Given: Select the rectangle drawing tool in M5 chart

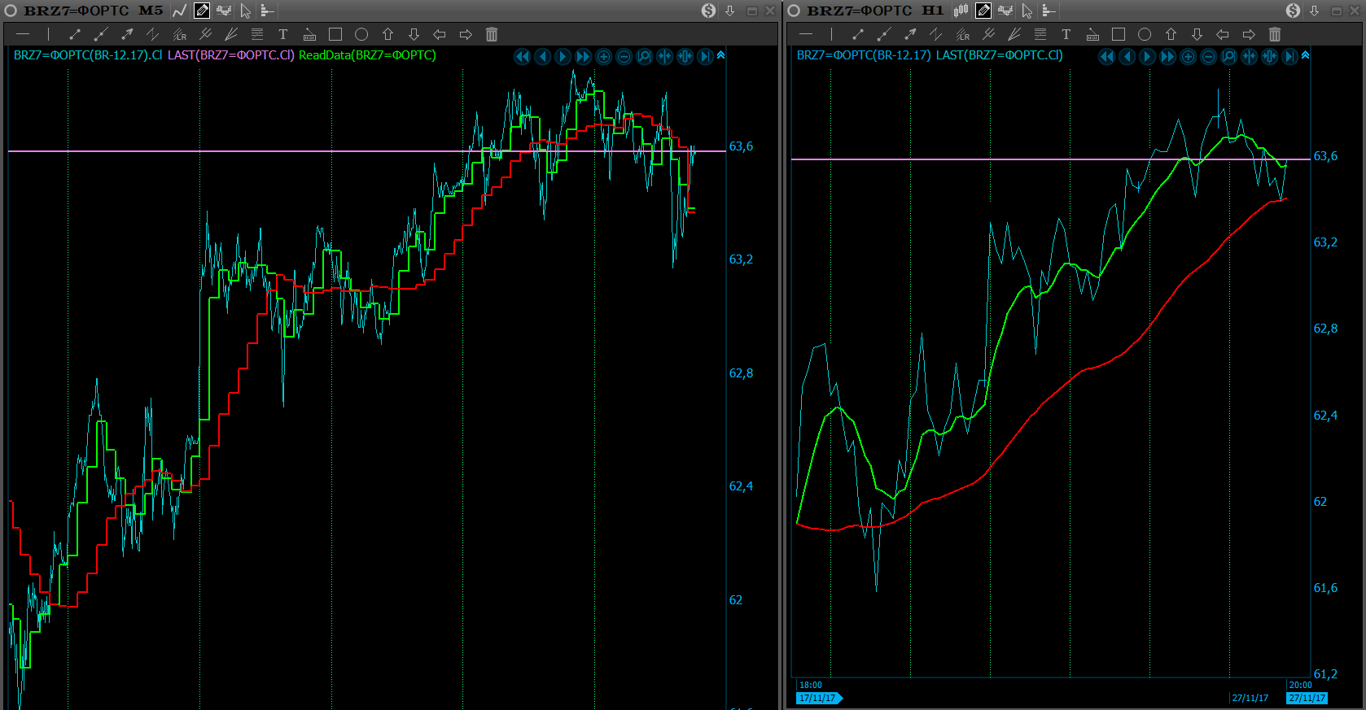Looking at the screenshot, I should pyautogui.click(x=335, y=34).
